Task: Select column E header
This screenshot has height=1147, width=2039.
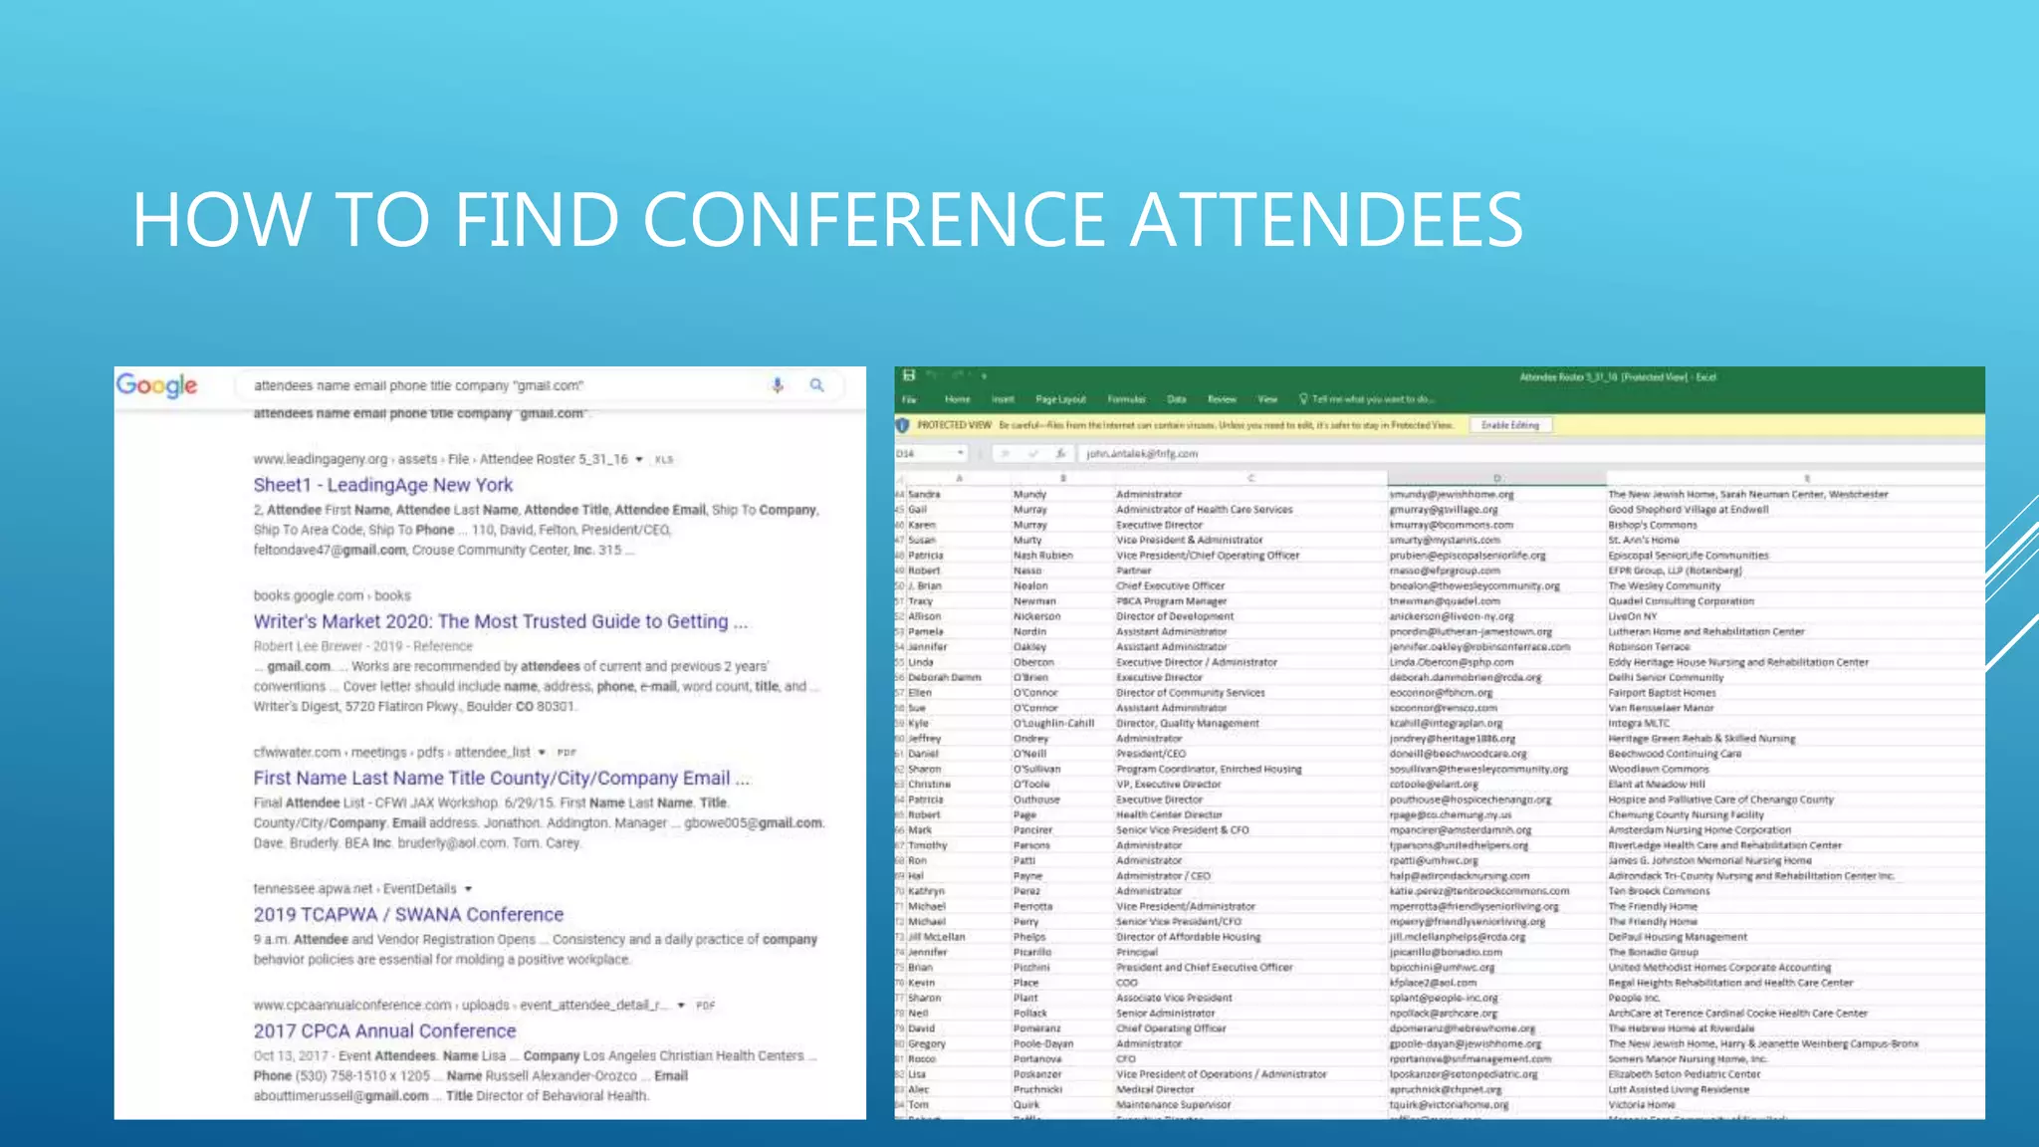Action: (x=1795, y=479)
